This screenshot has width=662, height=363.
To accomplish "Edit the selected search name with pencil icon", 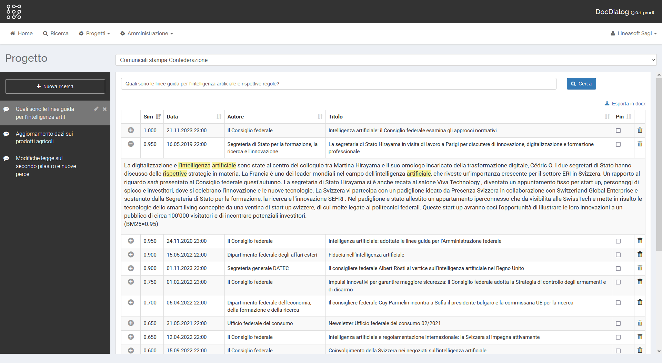I will click(x=96, y=109).
